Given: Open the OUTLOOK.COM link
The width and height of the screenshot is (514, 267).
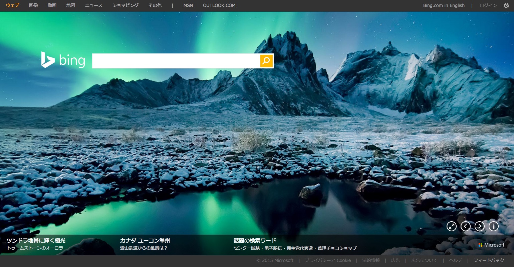Looking at the screenshot, I should click(219, 5).
